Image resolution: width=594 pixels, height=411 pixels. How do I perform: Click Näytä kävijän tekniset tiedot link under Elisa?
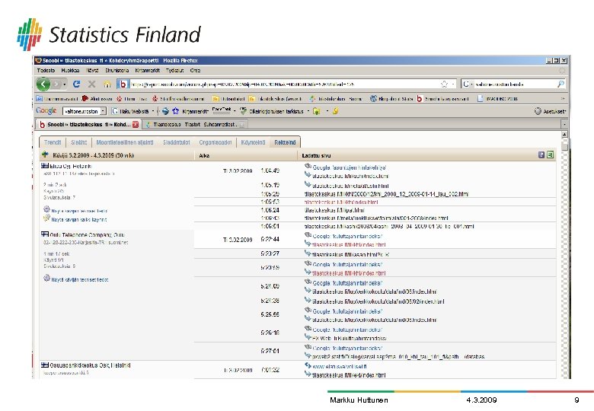[79, 211]
